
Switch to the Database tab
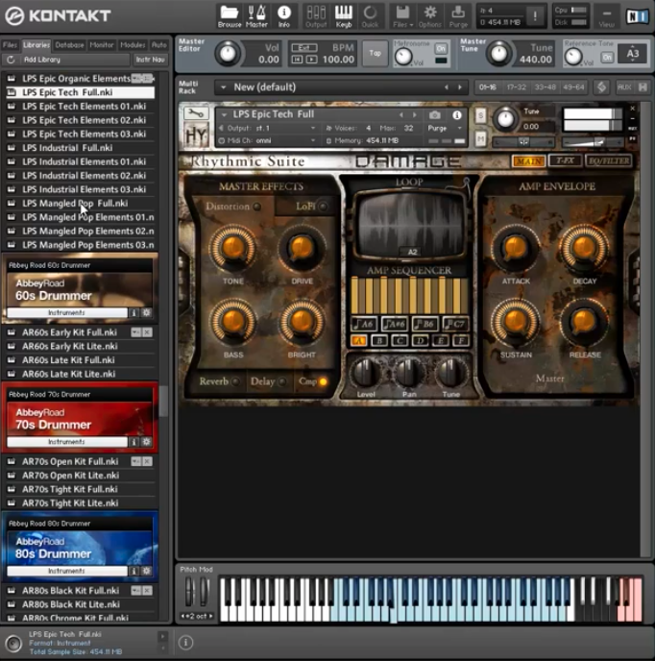coord(69,45)
